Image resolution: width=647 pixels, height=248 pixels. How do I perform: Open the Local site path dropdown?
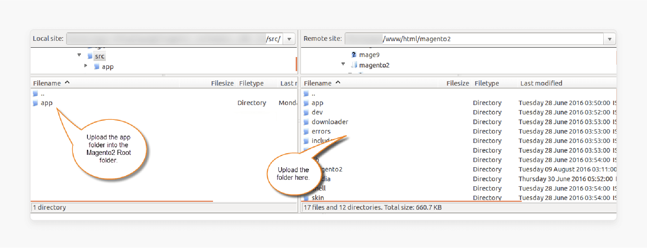[289, 39]
